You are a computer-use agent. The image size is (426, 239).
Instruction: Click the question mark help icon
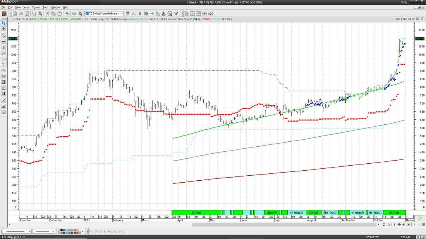pyautogui.click(x=176, y=14)
